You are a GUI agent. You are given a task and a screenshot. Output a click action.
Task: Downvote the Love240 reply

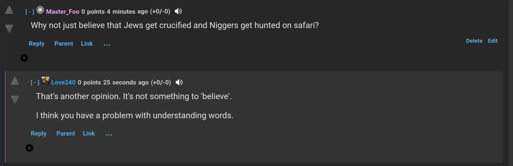(15, 99)
